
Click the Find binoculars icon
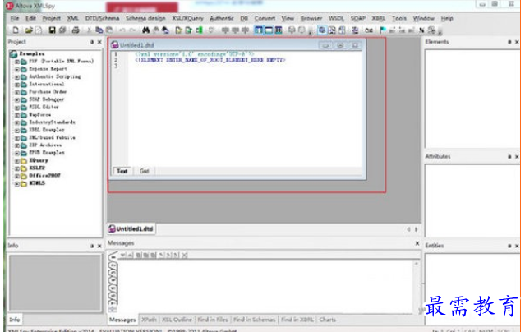(145, 30)
